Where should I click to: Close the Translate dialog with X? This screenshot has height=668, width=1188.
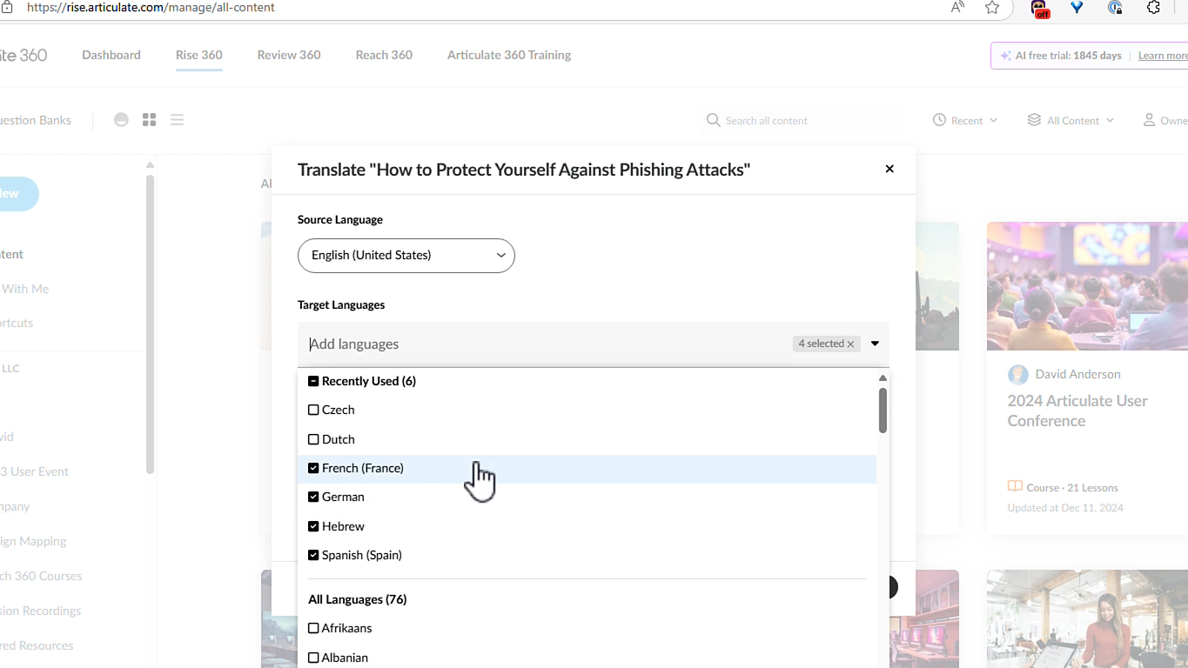[x=889, y=169]
